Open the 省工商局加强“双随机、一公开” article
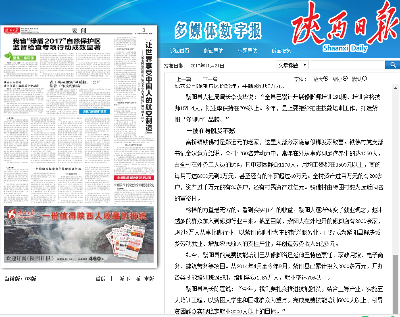Image resolution: width=400 pixels, height=317 pixels. pos(76,84)
